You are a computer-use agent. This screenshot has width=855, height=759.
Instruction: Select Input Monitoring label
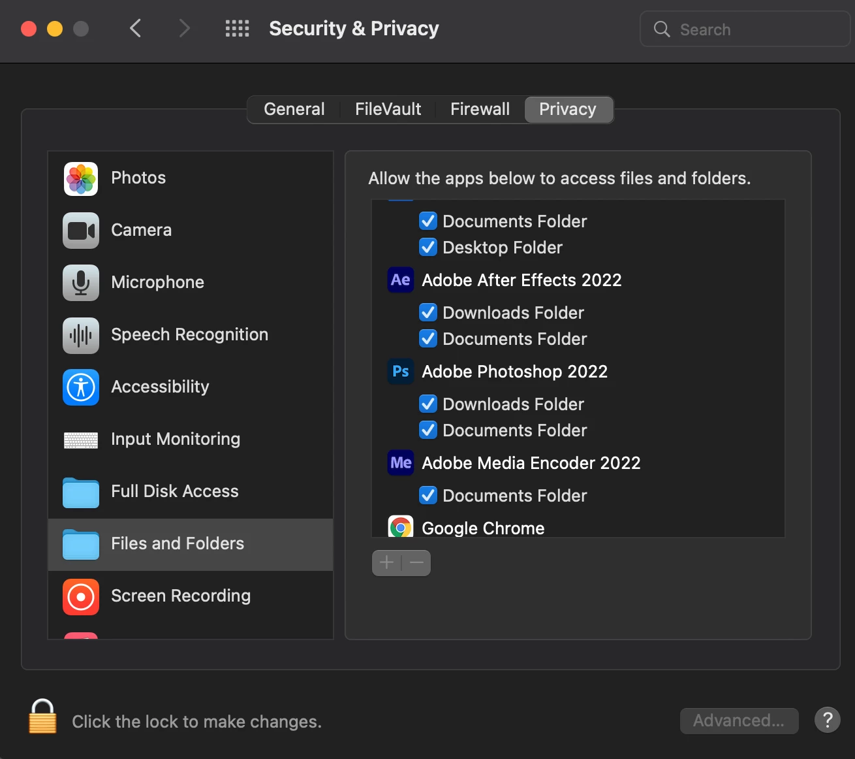(x=176, y=439)
